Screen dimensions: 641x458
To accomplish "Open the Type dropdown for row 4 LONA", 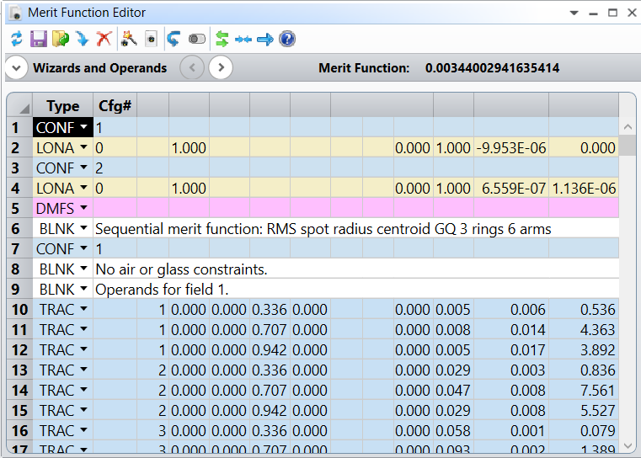I will (x=83, y=188).
